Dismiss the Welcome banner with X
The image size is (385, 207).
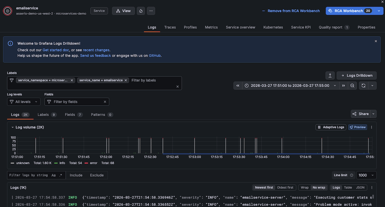click(x=376, y=41)
